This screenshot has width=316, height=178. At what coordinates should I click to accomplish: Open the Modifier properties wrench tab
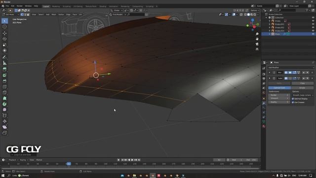click(x=264, y=103)
